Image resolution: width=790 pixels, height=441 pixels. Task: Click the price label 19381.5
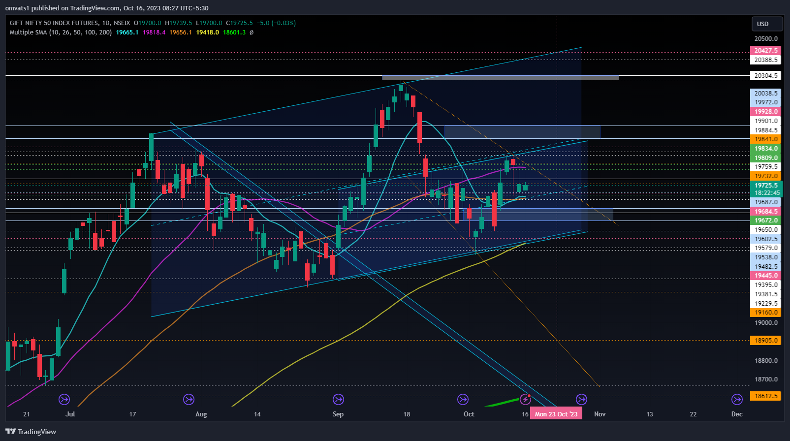[x=766, y=294]
